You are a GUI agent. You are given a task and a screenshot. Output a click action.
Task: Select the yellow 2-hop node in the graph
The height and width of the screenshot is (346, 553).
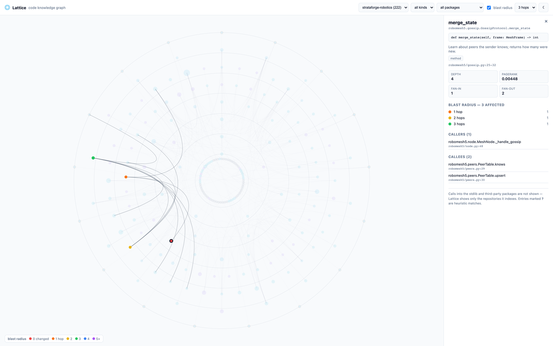(130, 247)
